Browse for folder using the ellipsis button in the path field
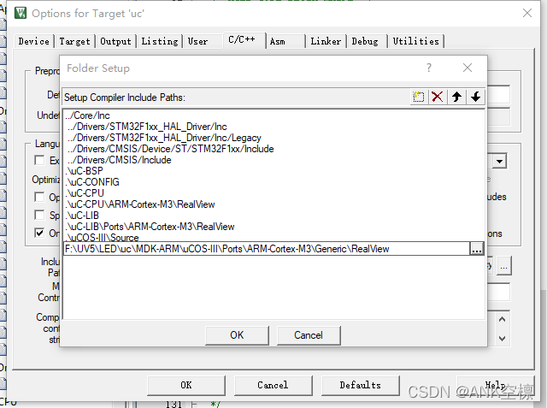This screenshot has width=547, height=408. click(x=477, y=249)
